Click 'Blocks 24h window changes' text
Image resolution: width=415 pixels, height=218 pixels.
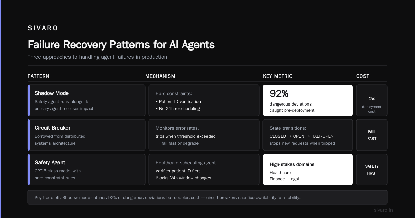click(183, 178)
